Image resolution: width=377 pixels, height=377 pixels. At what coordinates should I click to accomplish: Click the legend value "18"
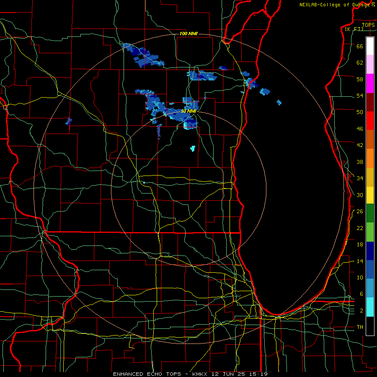coord(360,245)
